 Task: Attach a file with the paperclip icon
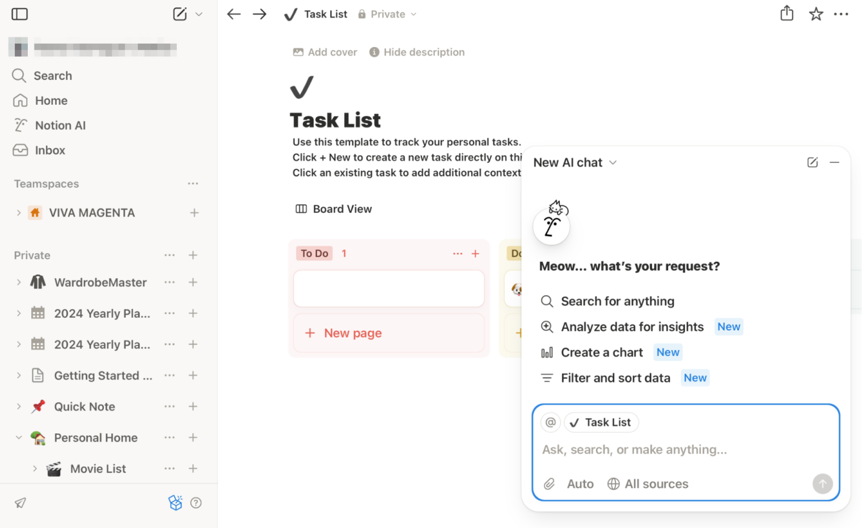(x=549, y=484)
